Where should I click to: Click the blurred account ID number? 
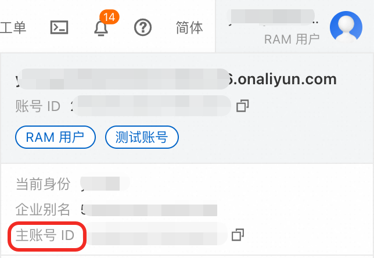pyautogui.click(x=151, y=106)
